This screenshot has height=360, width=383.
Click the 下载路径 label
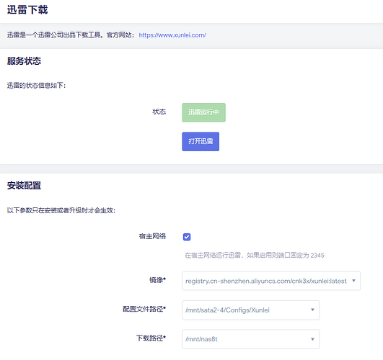coord(151,338)
